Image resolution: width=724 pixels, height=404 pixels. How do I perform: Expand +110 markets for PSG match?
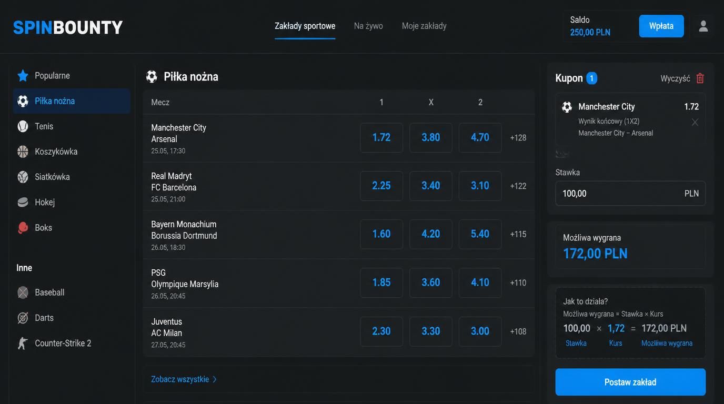518,283
